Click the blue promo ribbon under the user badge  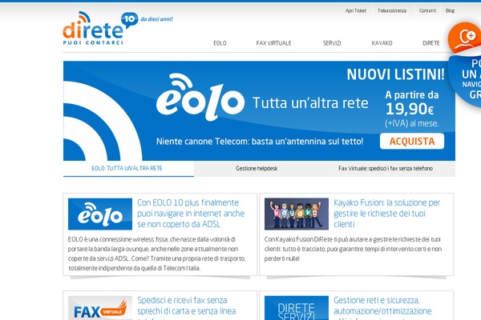pos(465,80)
